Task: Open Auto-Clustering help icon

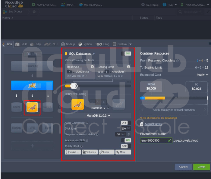Action: click(x=87, y=123)
